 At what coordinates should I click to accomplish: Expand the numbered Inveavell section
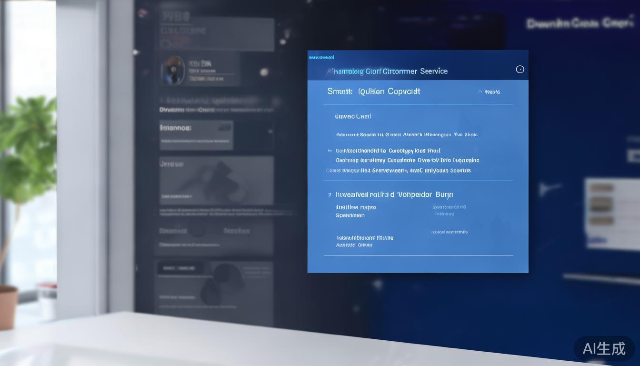[330, 195]
